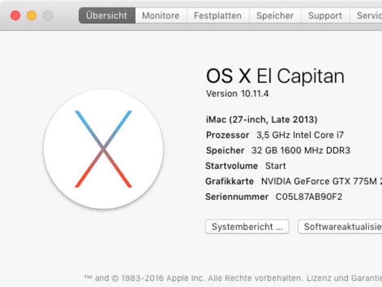The width and height of the screenshot is (382, 287).
Task: Click the iMac (27-inch, Late 2013) line
Action: click(261, 120)
